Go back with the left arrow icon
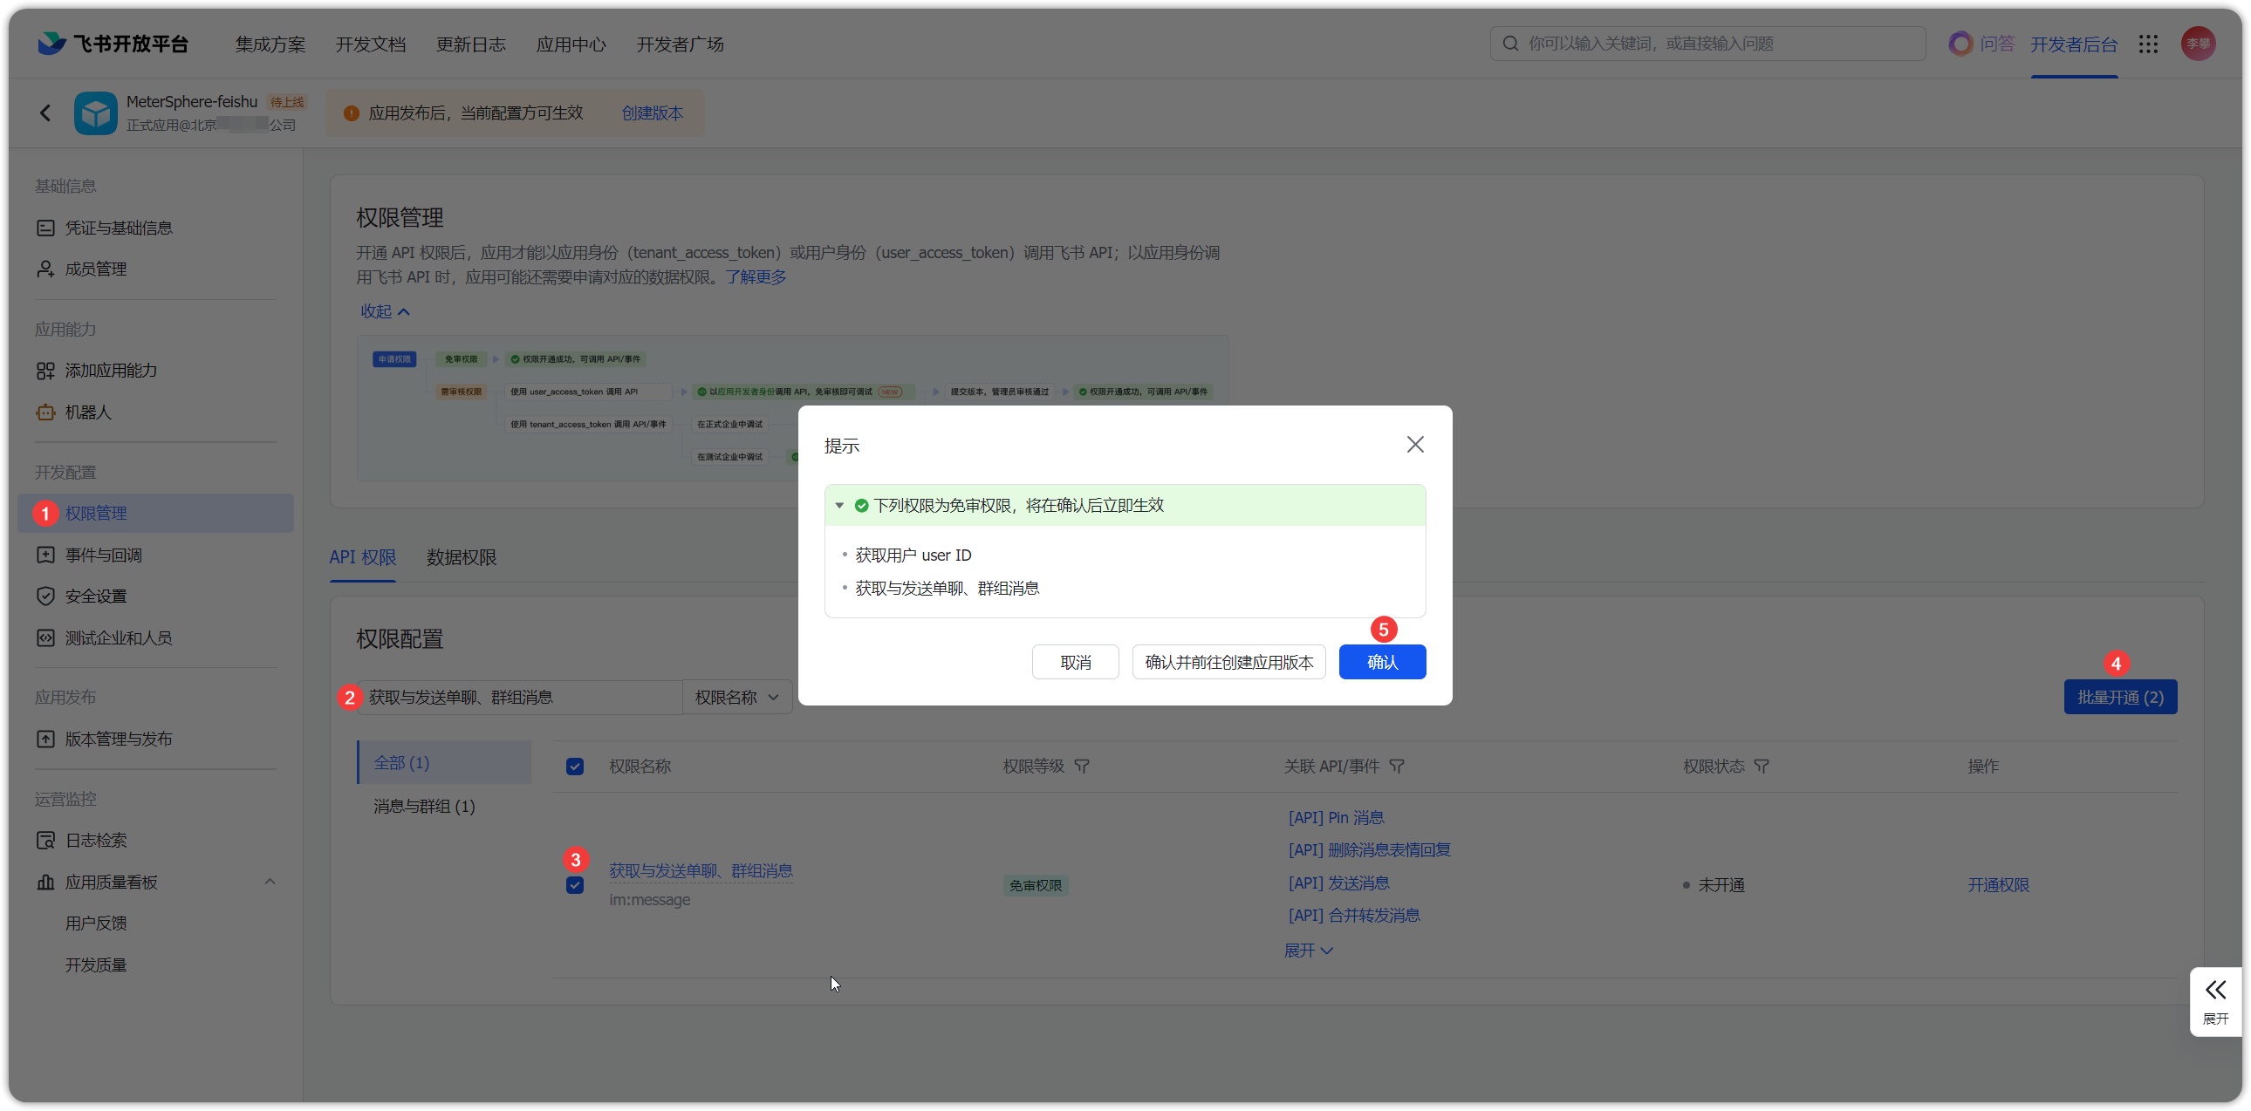This screenshot has width=2251, height=1111. coord(45,112)
